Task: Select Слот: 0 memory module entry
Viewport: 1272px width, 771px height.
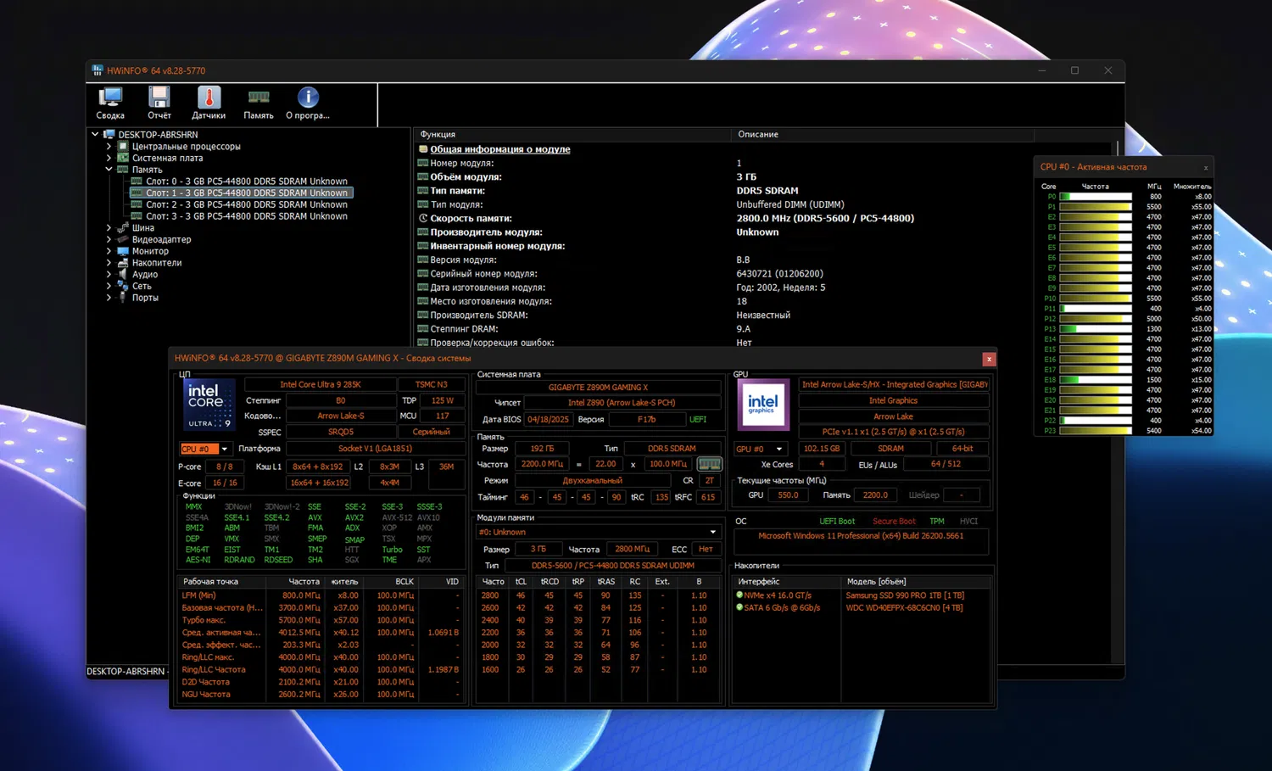Action: click(x=246, y=182)
